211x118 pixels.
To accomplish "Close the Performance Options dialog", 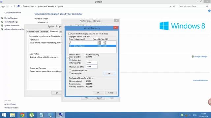I will 116,20.
